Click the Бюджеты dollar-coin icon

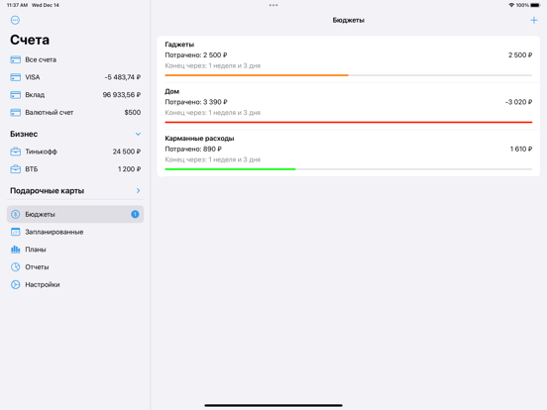point(15,215)
